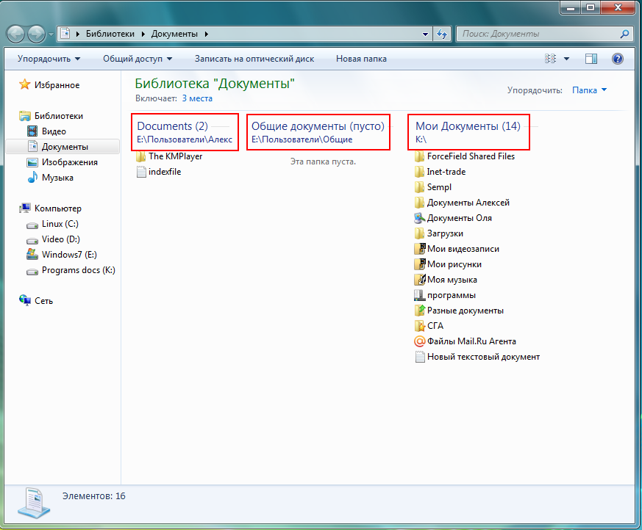Select The KMPlayer folder
The width and height of the screenshot is (642, 530).
169,156
